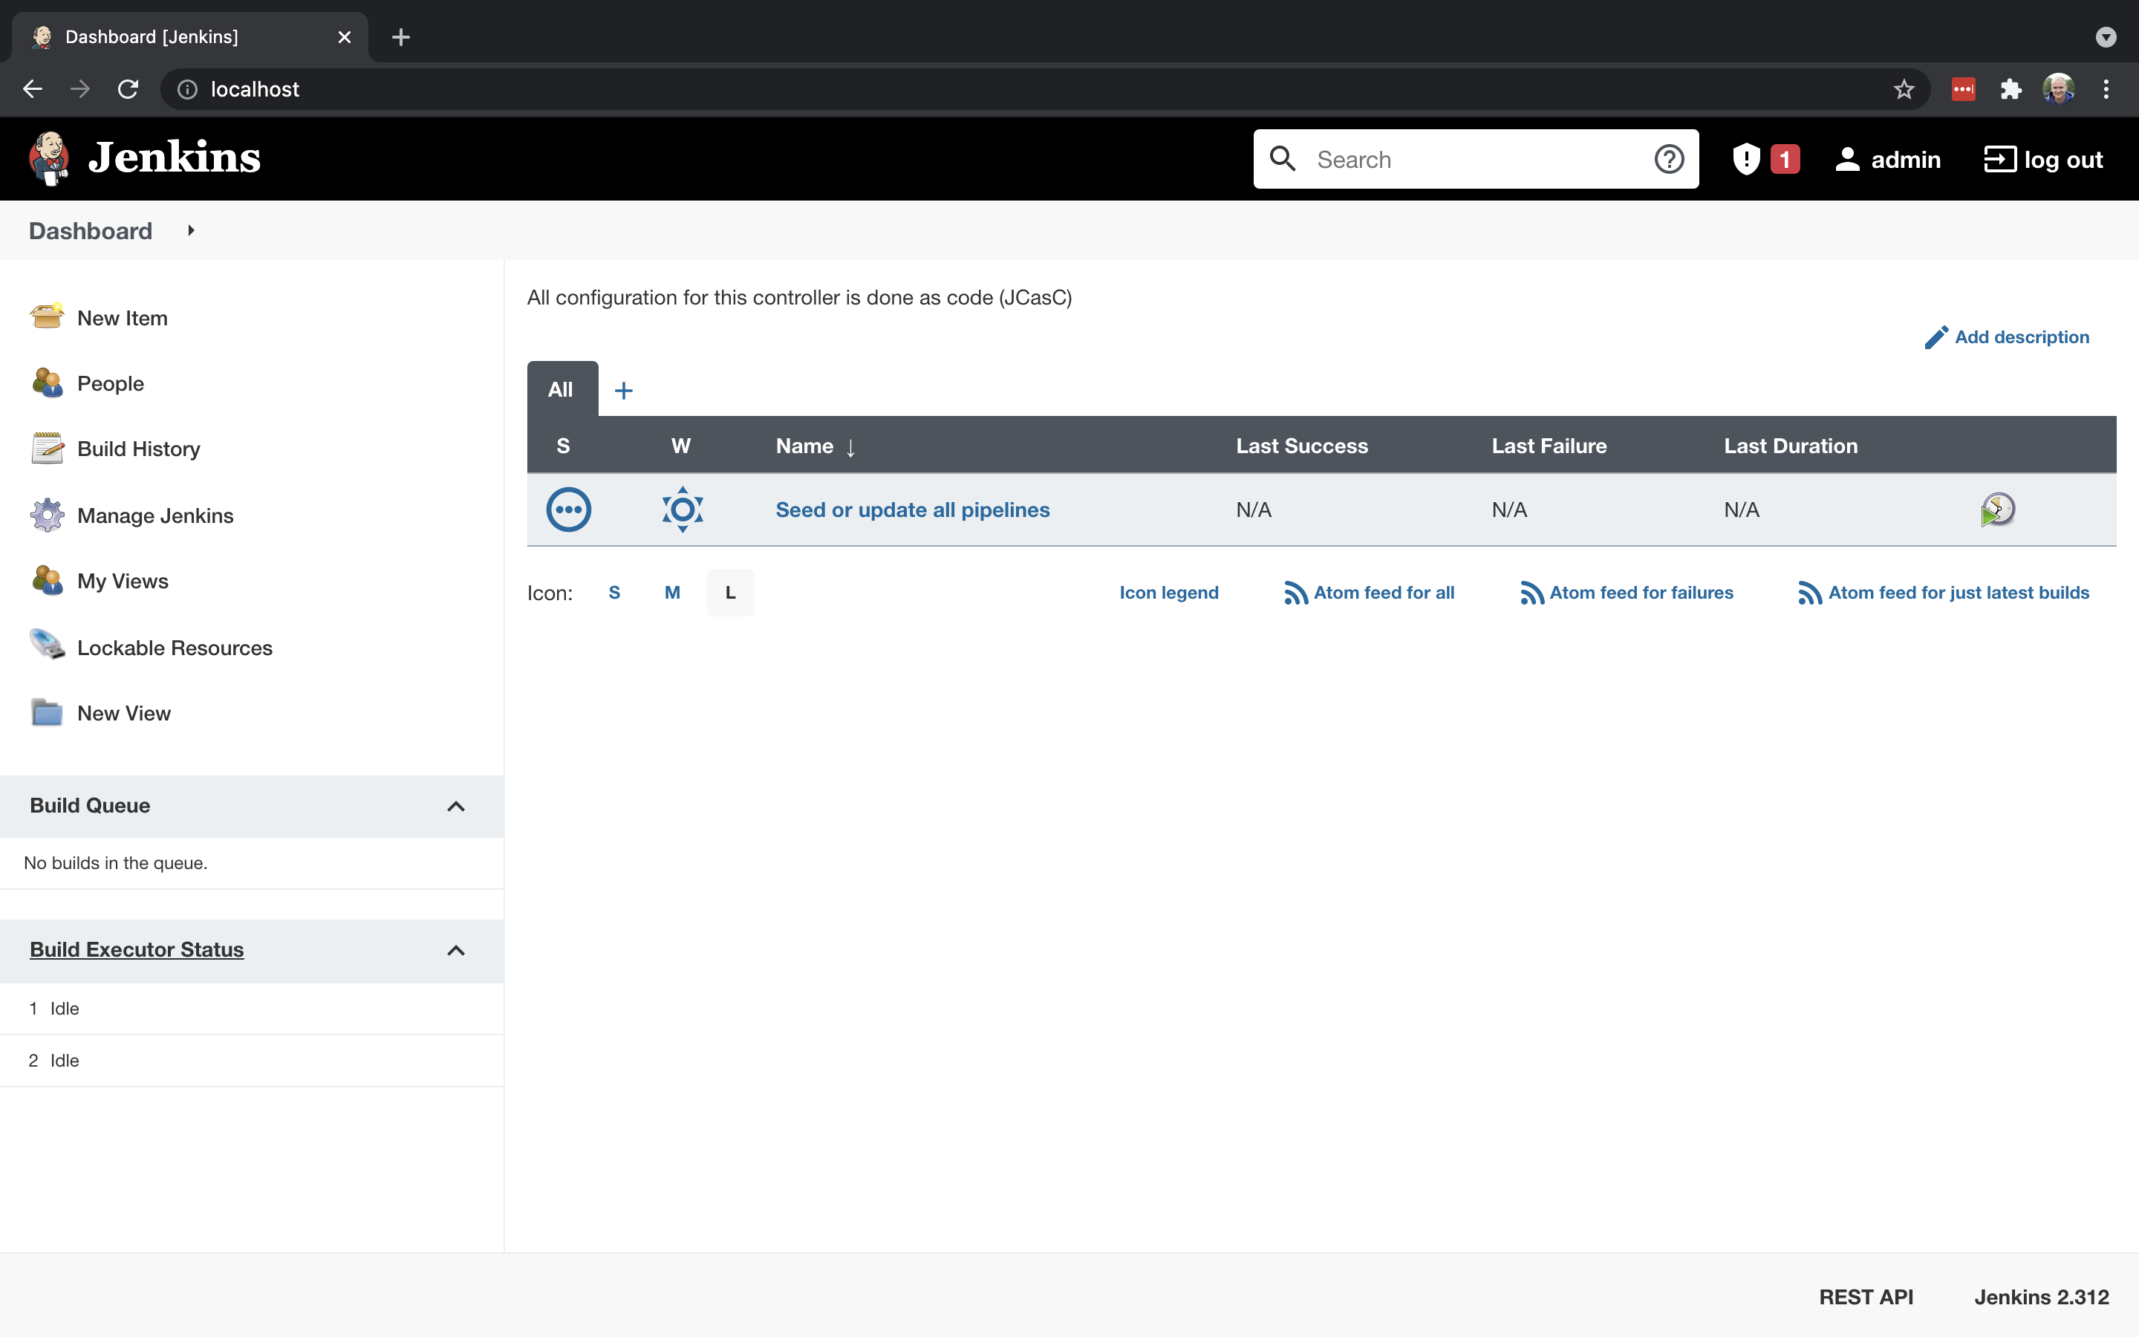
Task: Open the red notification badge
Action: [x=1785, y=159]
